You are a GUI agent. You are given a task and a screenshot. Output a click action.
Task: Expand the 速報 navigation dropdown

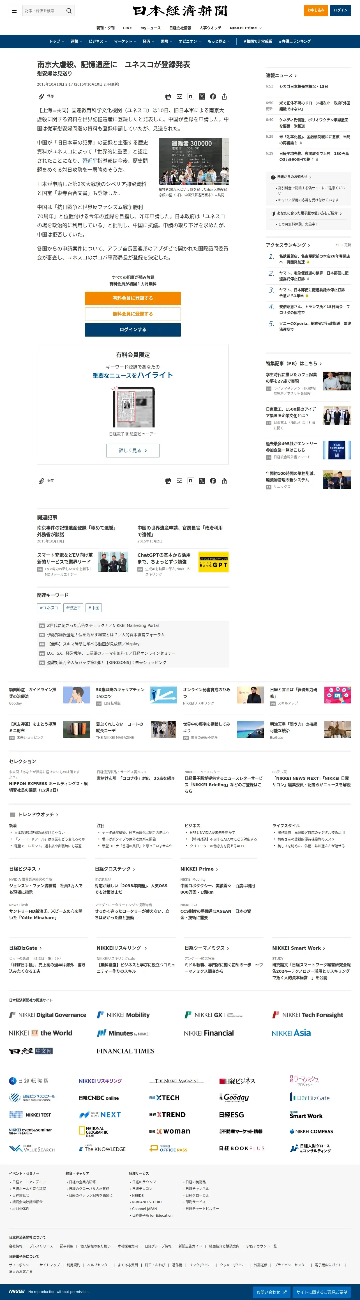pos(76,42)
